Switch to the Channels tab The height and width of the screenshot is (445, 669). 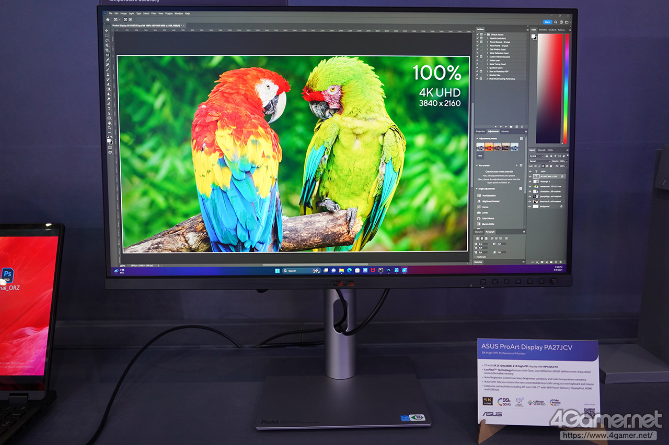[541, 150]
